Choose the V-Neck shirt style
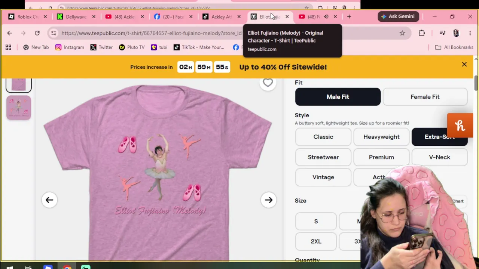This screenshot has height=269, width=479. click(x=439, y=157)
